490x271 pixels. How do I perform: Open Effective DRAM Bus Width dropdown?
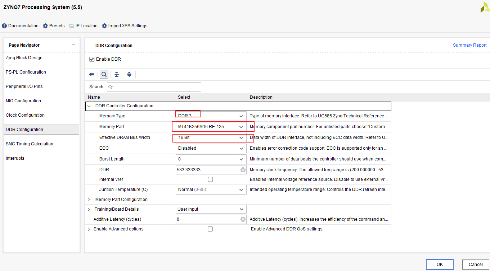click(x=211, y=137)
